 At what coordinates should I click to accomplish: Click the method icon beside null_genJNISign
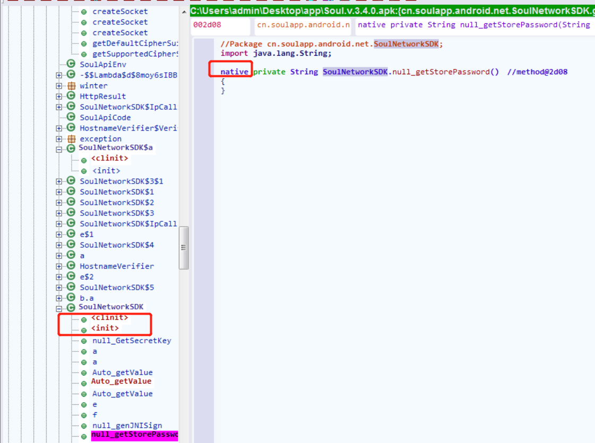coord(84,426)
